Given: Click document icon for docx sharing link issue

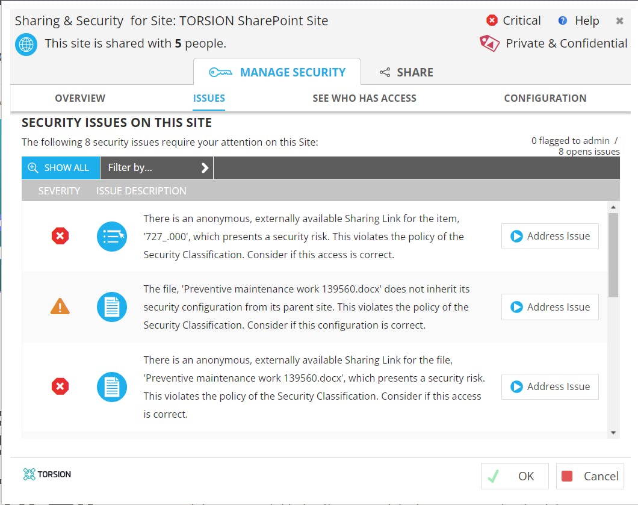Looking at the screenshot, I should pos(112,387).
